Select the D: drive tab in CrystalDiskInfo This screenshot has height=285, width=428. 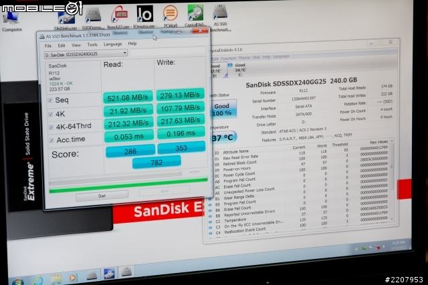pos(218,71)
